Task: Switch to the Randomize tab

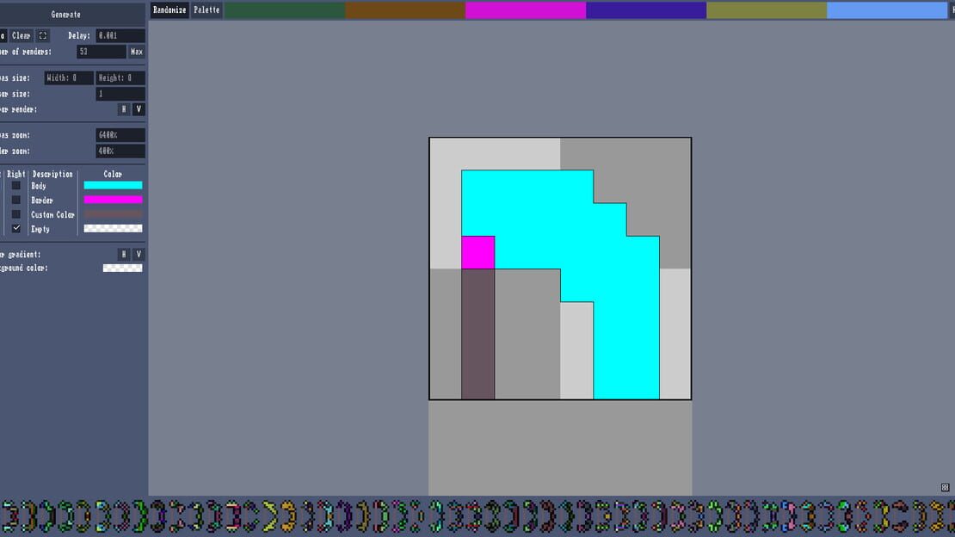Action: (x=169, y=10)
